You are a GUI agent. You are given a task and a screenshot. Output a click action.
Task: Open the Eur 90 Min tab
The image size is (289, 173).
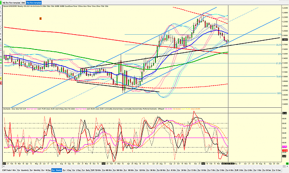pos(151,170)
